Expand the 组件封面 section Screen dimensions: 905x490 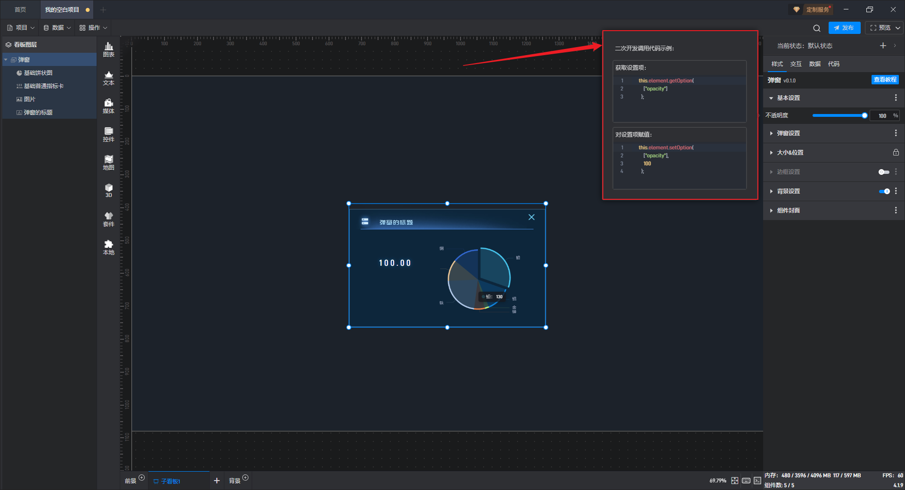tap(771, 211)
